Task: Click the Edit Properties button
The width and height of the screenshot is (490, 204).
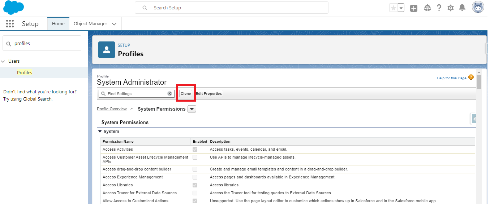Action: point(209,94)
